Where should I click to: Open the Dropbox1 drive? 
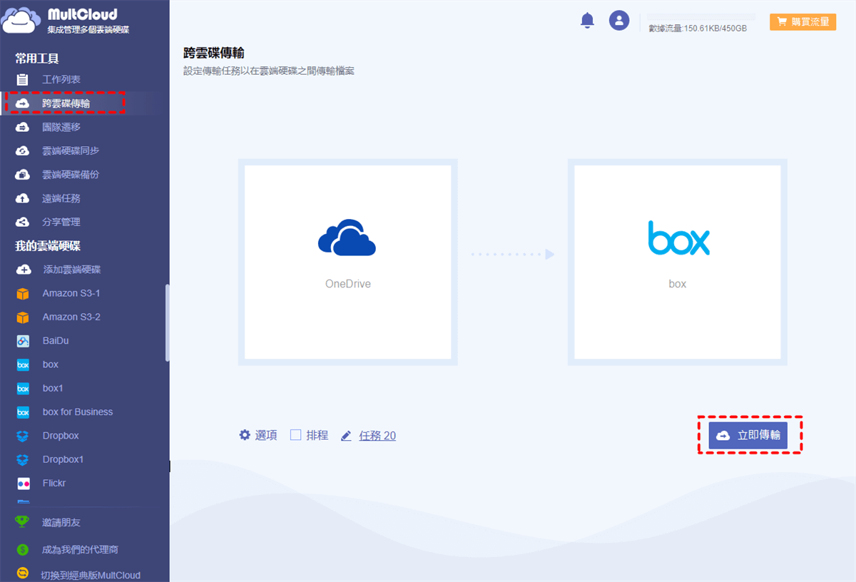pyautogui.click(x=63, y=459)
